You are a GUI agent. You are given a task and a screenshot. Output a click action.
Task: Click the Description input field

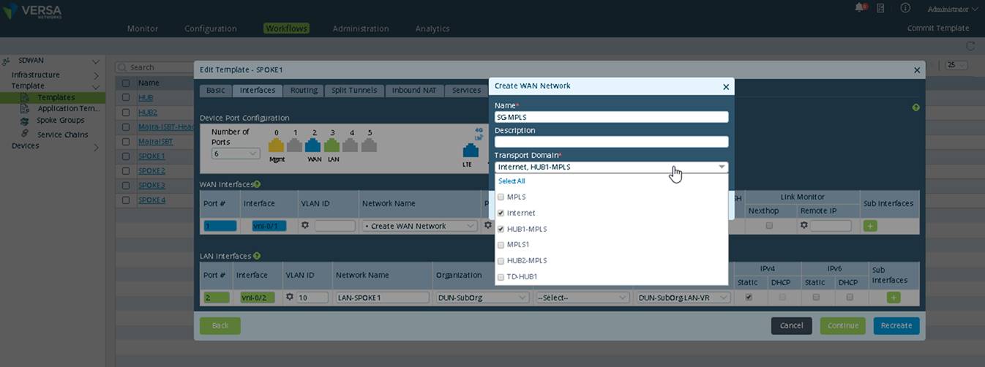coord(611,142)
